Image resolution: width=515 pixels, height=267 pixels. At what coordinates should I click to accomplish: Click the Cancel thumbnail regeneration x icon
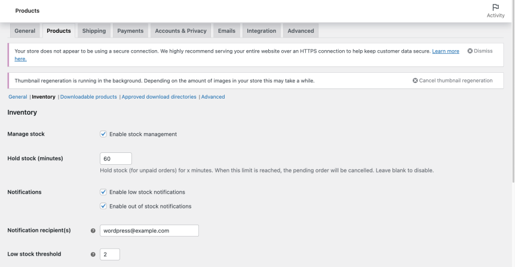click(415, 81)
